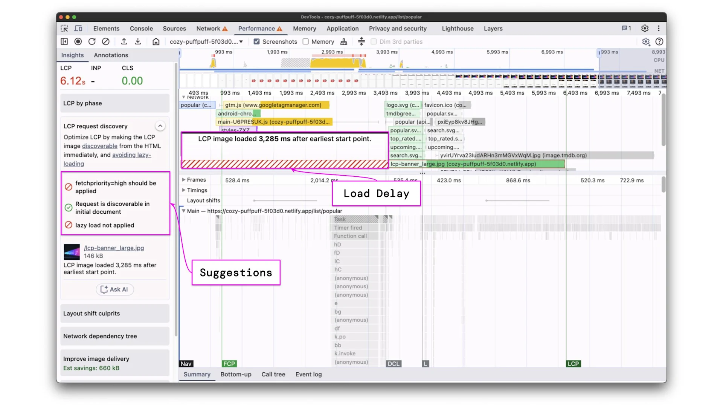
Task: Open the cozy-puffpuff recording dropdown
Action: click(x=206, y=41)
